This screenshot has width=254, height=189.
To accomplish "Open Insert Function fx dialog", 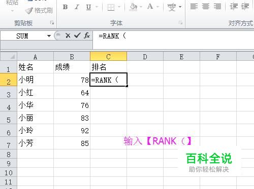I will (x=87, y=35).
